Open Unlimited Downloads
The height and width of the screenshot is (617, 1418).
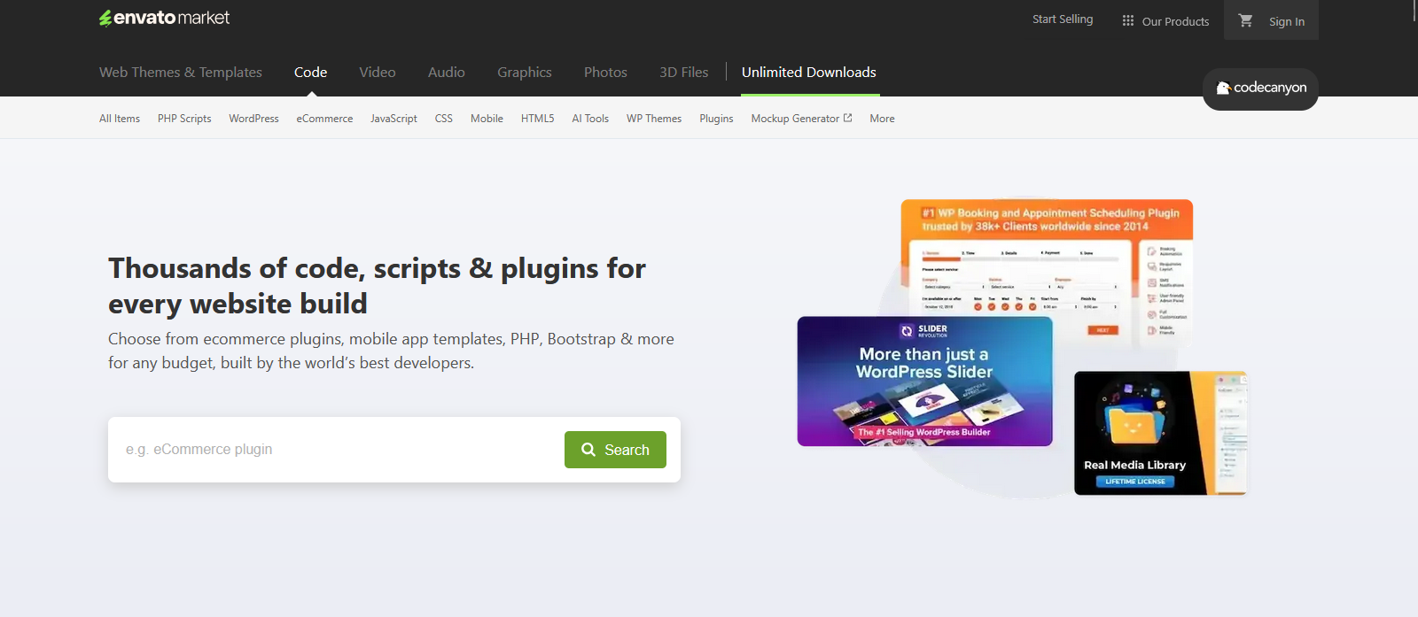click(809, 73)
